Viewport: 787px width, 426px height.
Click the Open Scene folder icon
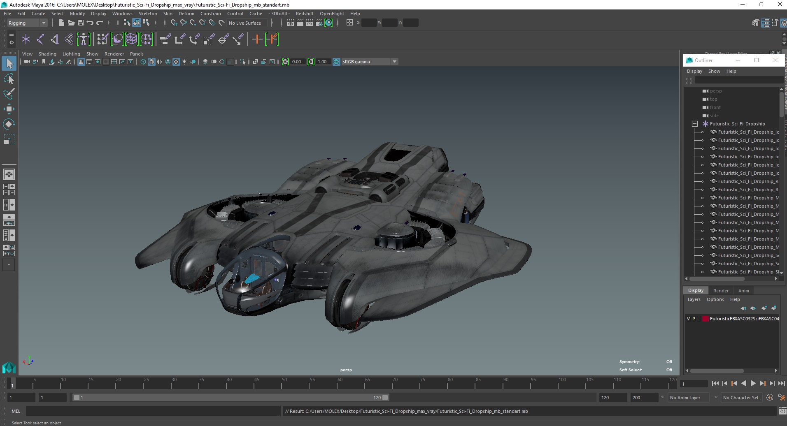click(71, 23)
